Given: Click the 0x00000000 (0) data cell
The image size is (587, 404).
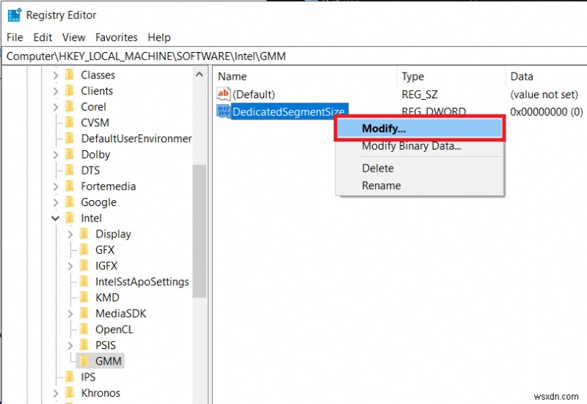Looking at the screenshot, I should (546, 111).
